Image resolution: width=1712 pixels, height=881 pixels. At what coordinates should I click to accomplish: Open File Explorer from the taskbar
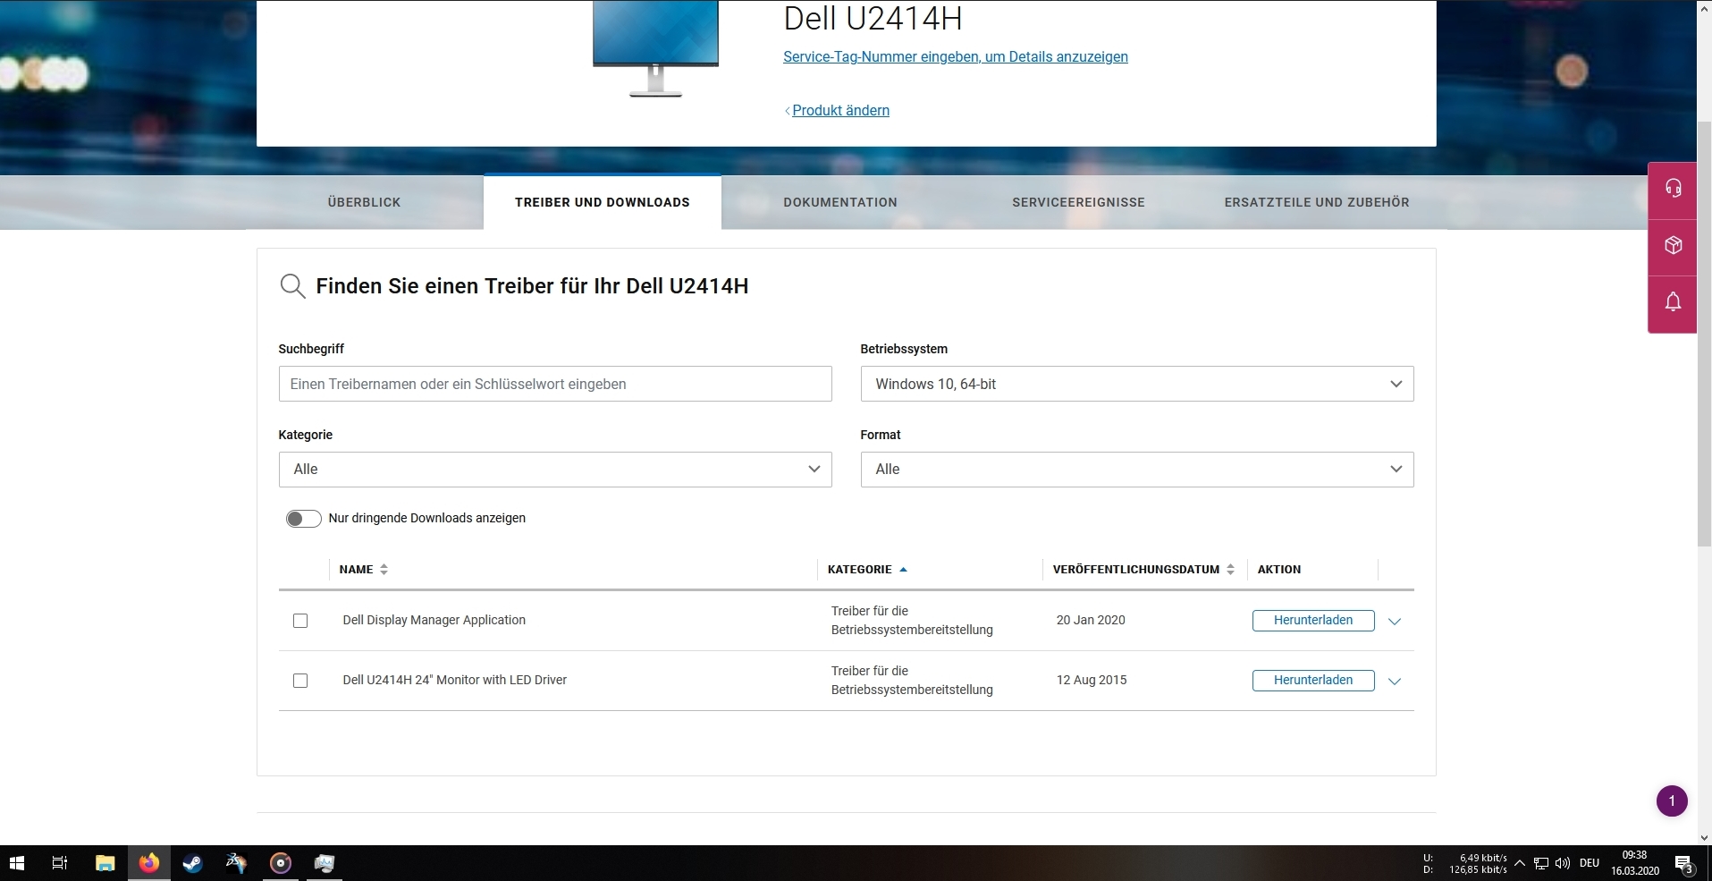click(x=105, y=863)
